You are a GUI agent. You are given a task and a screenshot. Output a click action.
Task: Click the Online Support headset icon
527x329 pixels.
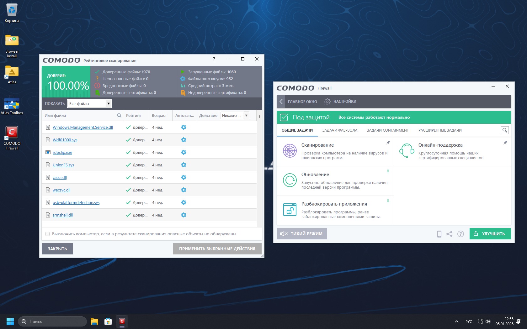[x=407, y=151]
